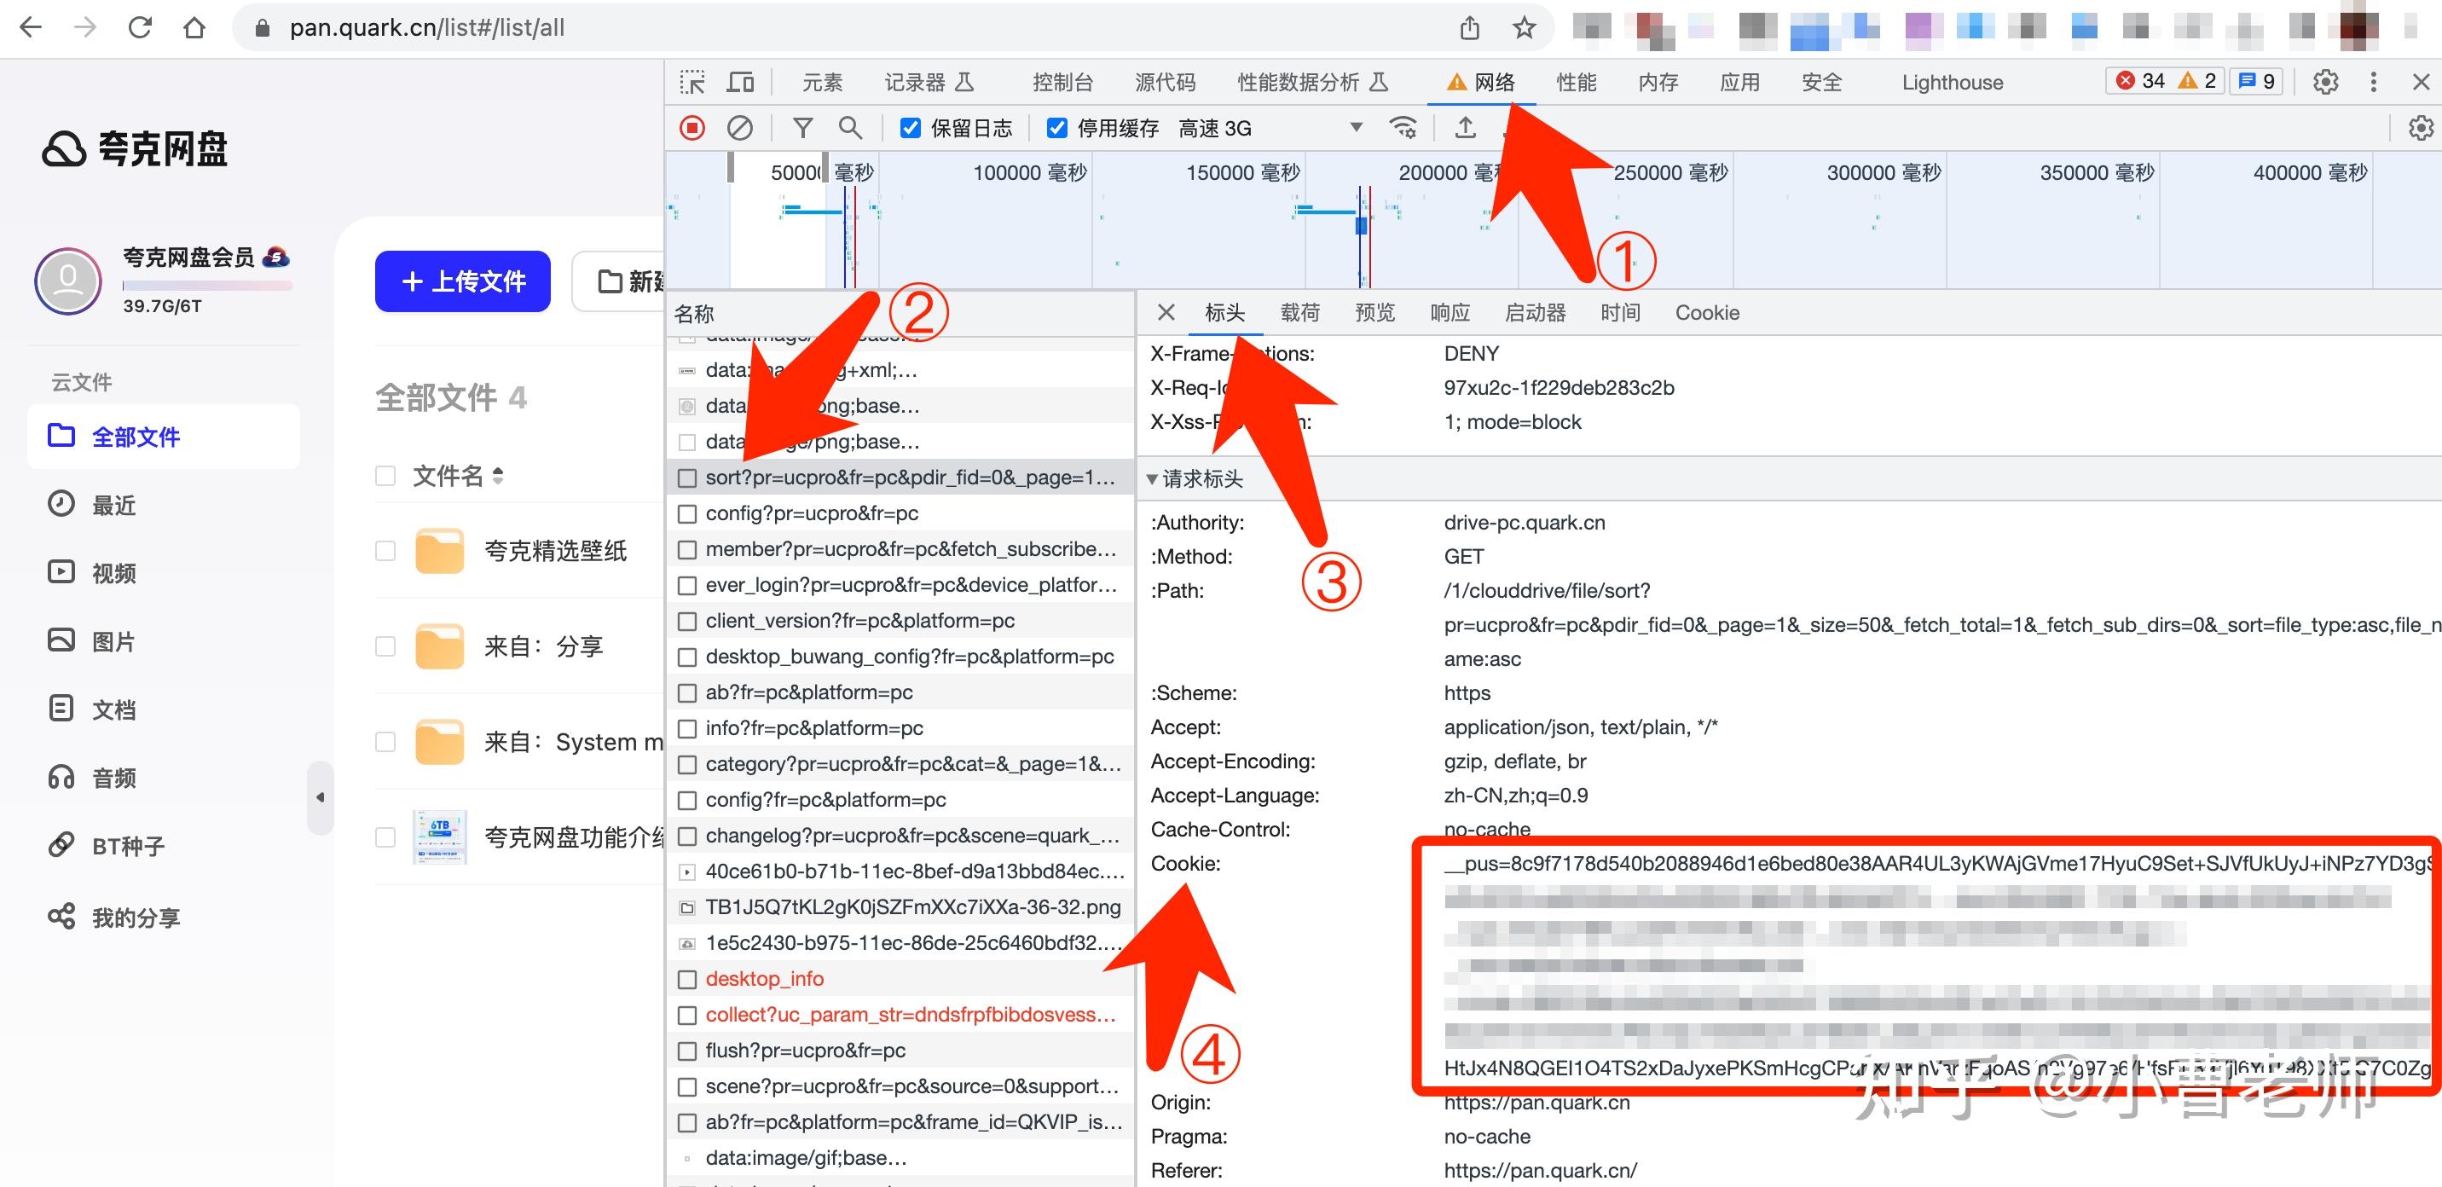Open network search magnifier
This screenshot has height=1187, width=2442.
click(x=850, y=127)
